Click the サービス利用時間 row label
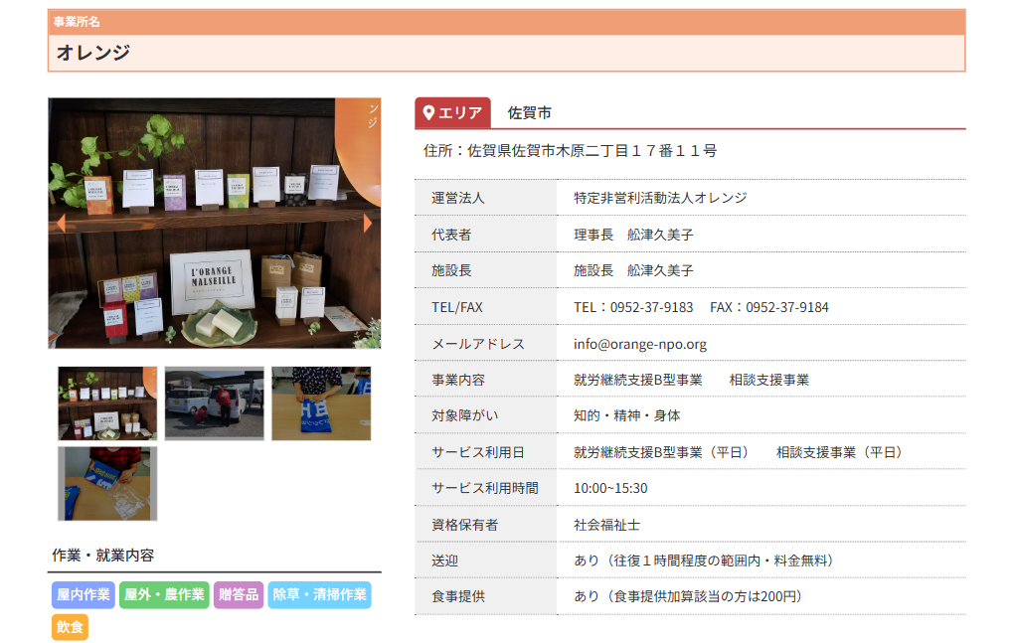The height and width of the screenshot is (643, 1014). click(x=484, y=489)
